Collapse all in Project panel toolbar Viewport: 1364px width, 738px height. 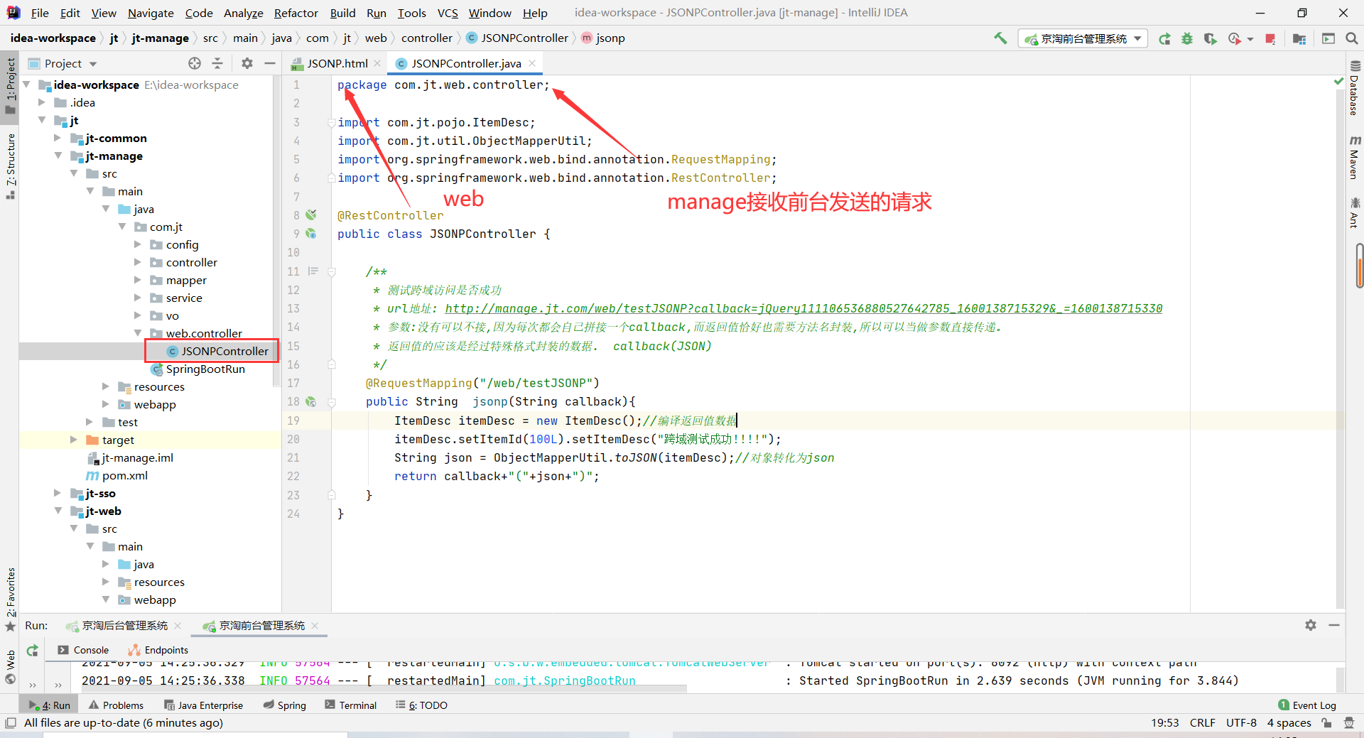[x=217, y=63]
